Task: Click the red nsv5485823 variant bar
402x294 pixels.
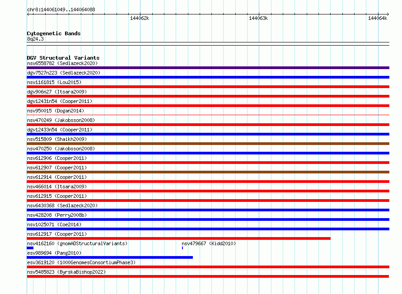Action: pos(208,276)
